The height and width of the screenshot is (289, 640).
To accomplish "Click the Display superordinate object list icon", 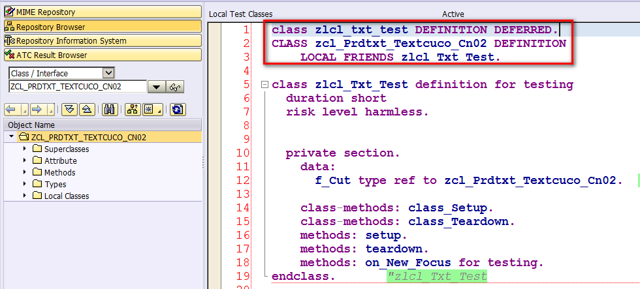I will coord(133,109).
